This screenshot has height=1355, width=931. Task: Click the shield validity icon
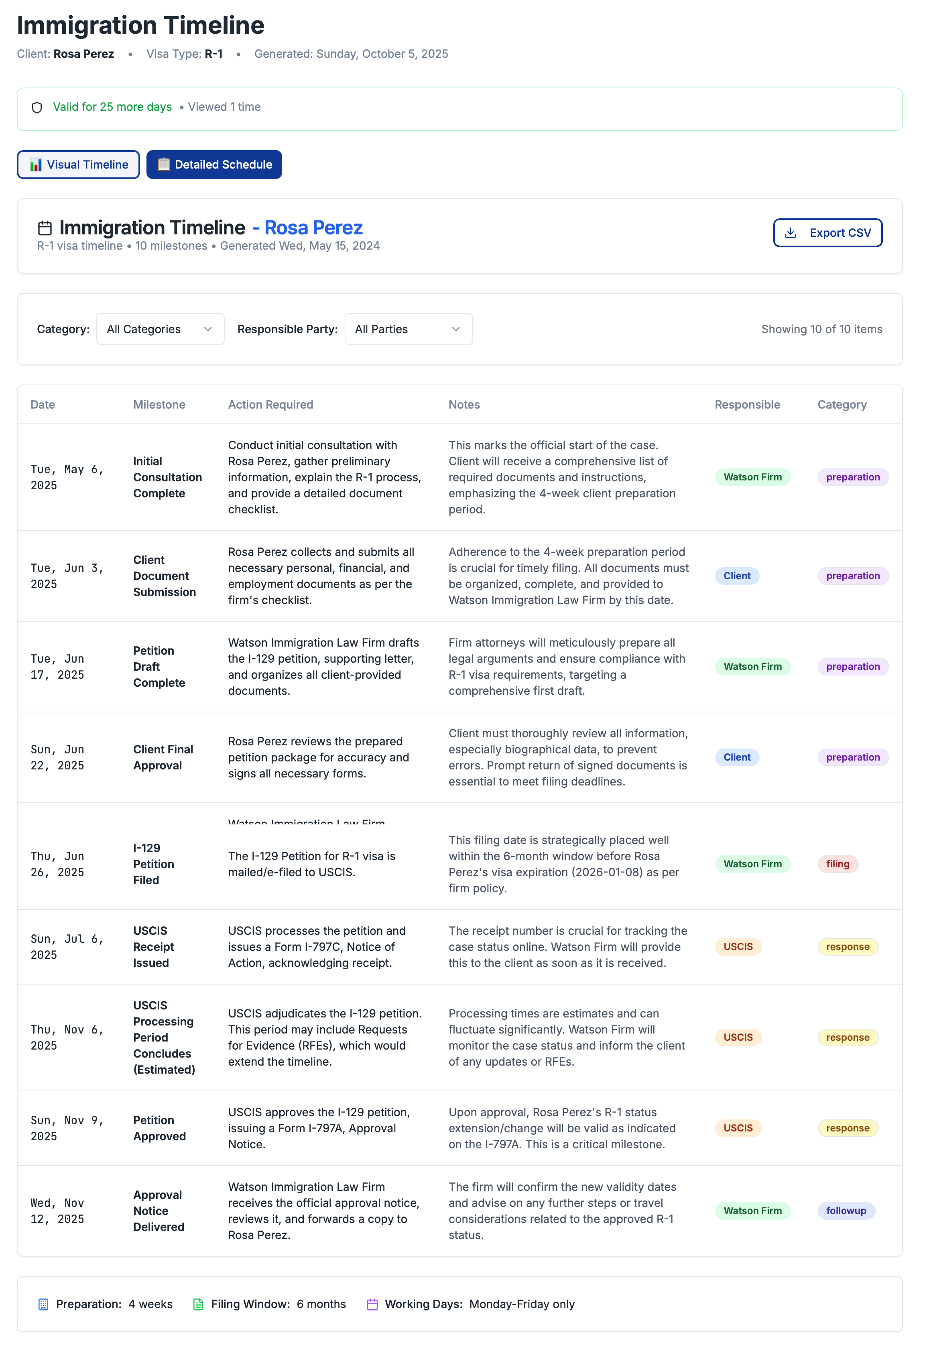click(x=37, y=107)
